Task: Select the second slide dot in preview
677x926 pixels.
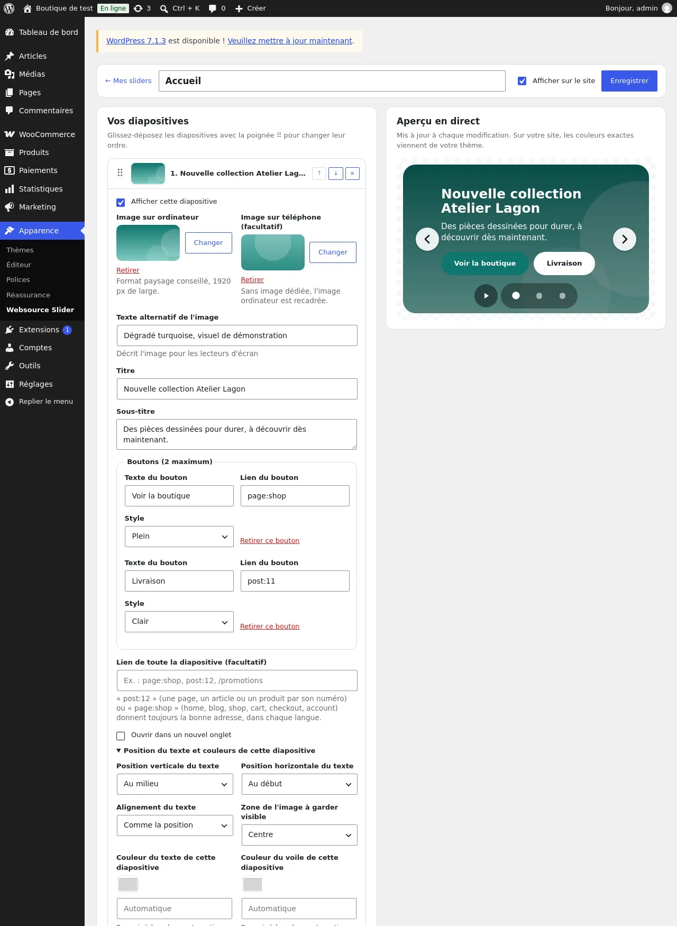Action: point(539,296)
